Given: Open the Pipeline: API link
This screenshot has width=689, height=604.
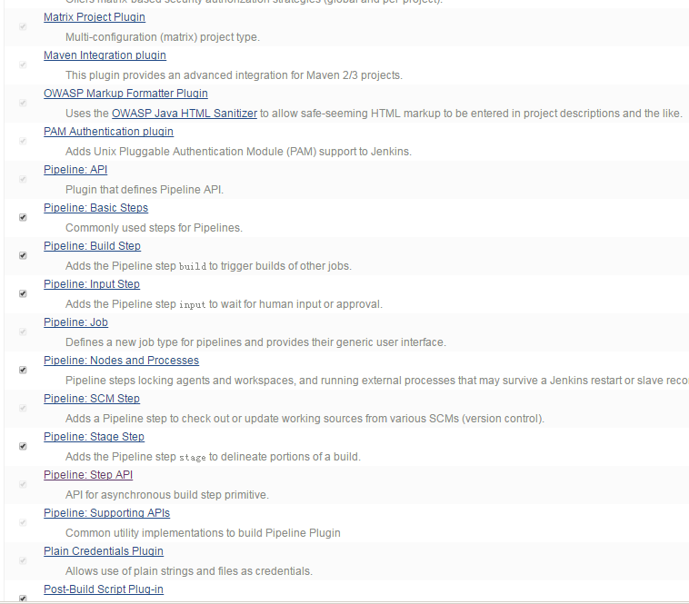Looking at the screenshot, I should 75,170.
